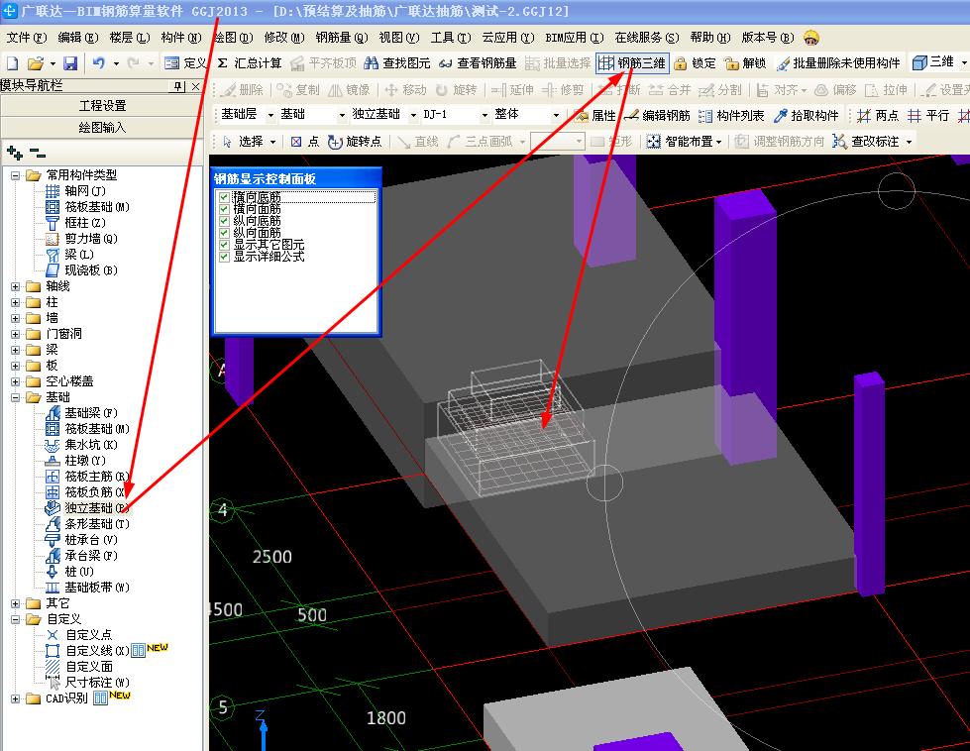The height and width of the screenshot is (751, 970).
Task: Select 两点 two-point axis tool
Action: coord(878,116)
